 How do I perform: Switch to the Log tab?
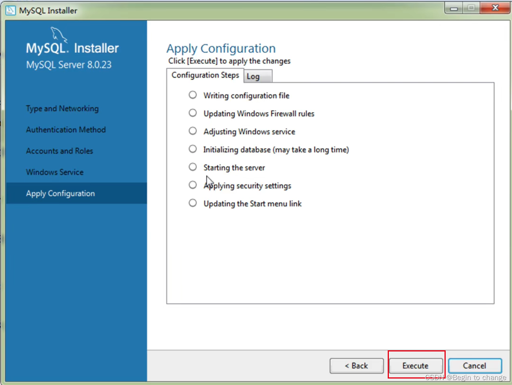click(x=258, y=76)
